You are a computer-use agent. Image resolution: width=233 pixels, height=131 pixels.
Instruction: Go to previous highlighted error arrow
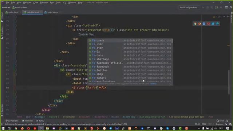(224, 17)
